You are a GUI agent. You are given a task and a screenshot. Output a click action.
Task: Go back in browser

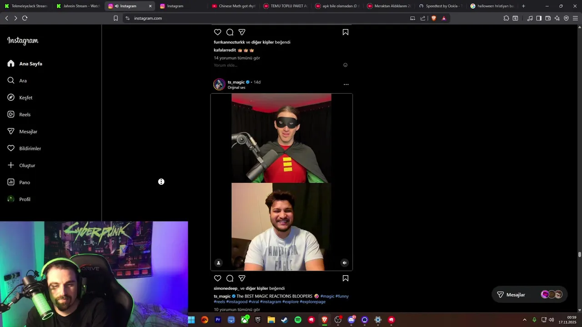pos(6,18)
